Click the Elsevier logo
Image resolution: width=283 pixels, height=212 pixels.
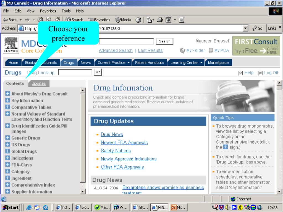[x=11, y=44]
